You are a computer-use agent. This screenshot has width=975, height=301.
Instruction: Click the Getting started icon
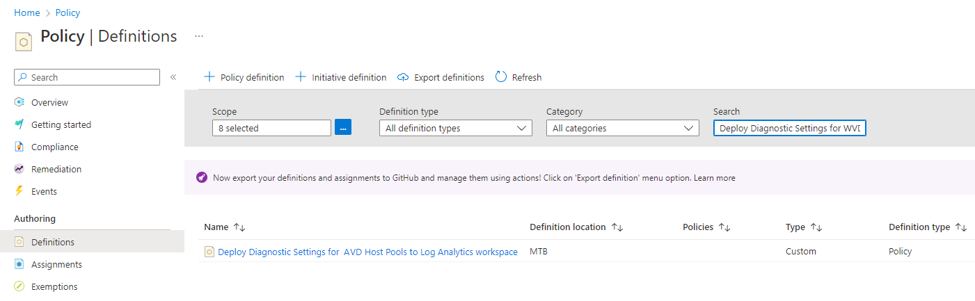click(19, 124)
